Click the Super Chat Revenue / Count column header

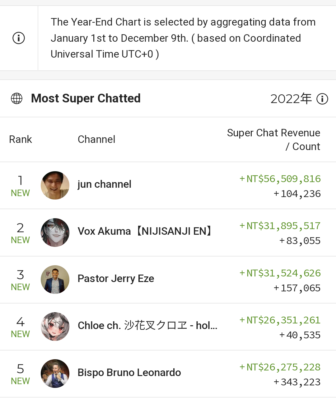273,139
